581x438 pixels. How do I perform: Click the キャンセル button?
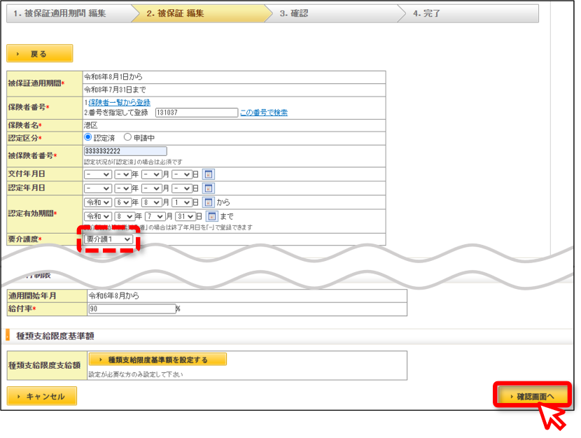point(41,396)
